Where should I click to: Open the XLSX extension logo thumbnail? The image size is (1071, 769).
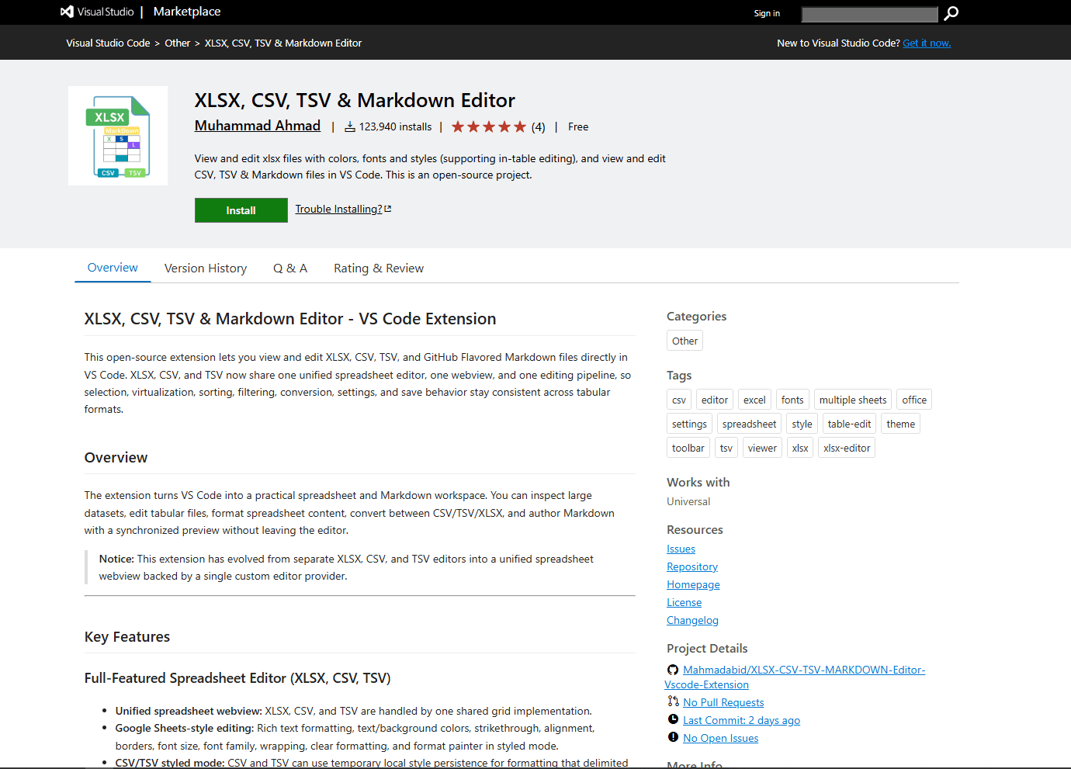(118, 136)
